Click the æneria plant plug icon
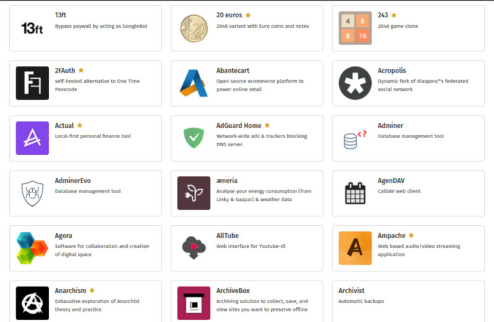 194,193
